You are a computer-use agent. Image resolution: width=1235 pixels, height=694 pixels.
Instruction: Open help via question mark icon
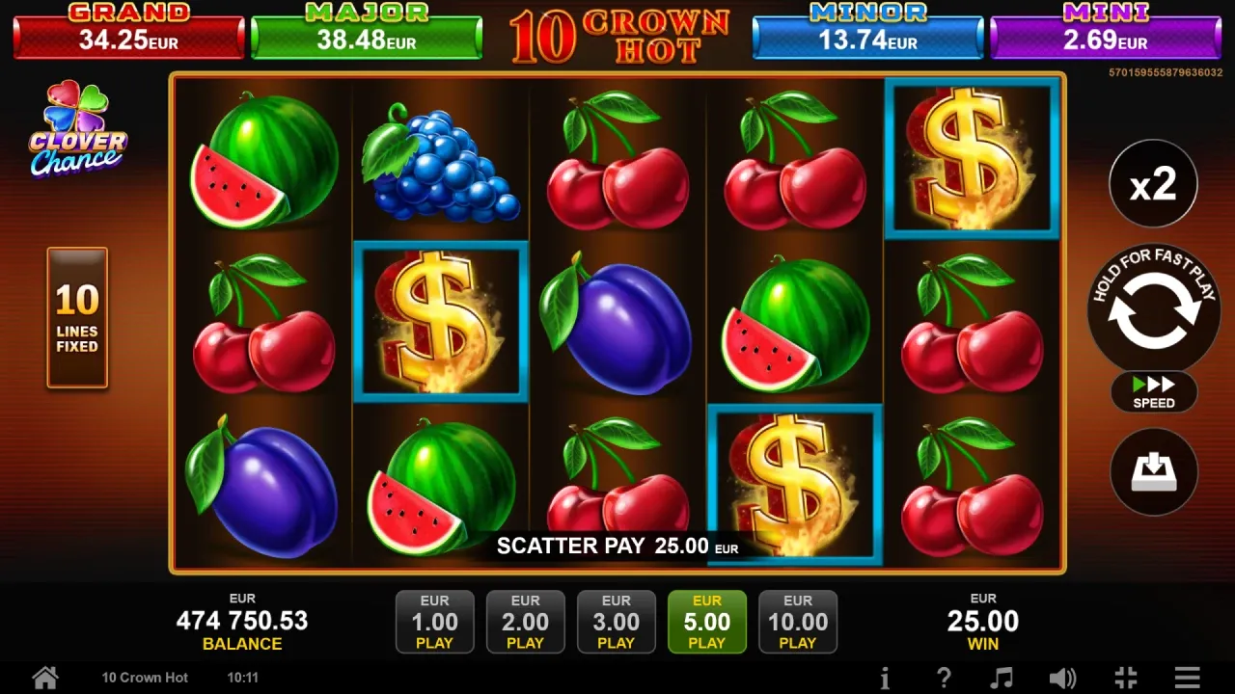point(944,678)
